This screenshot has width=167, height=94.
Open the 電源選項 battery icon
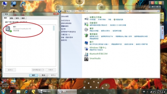click(x=86, y=35)
